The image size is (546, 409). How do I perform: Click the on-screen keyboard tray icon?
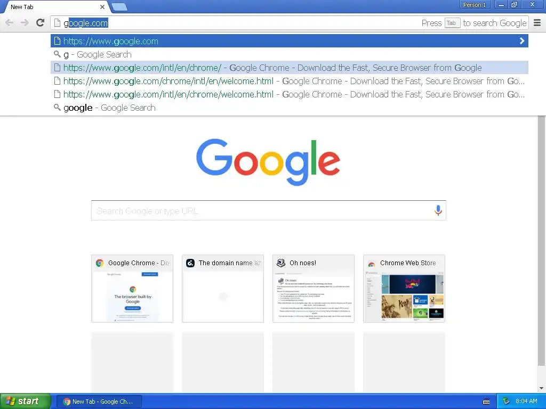[486, 402]
